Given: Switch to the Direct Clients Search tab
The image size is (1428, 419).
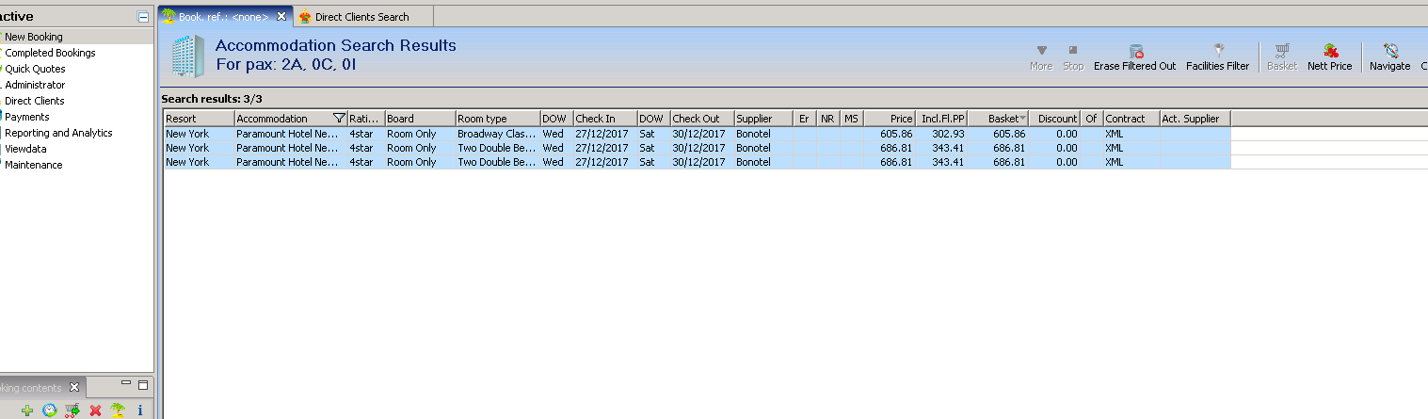Looking at the screenshot, I should pos(361,16).
